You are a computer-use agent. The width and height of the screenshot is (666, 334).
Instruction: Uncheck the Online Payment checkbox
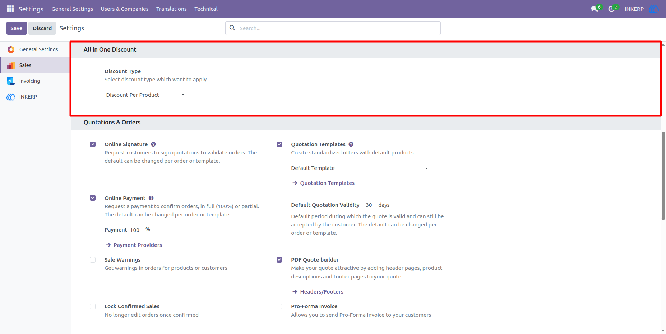tap(93, 198)
